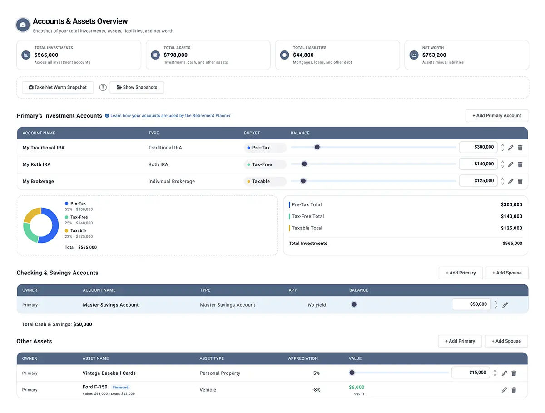Click the up stepper arrow for My Traditional IRA balance
The height and width of the screenshot is (413, 545).
coord(502,145)
